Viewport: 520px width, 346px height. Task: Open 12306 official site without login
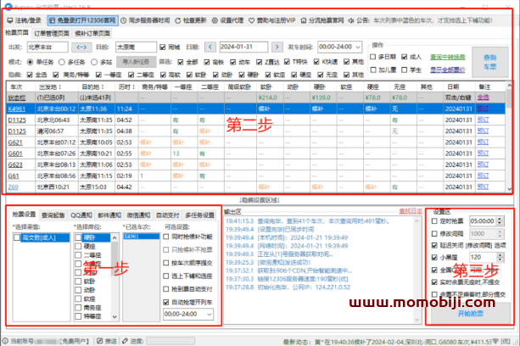tap(88, 18)
